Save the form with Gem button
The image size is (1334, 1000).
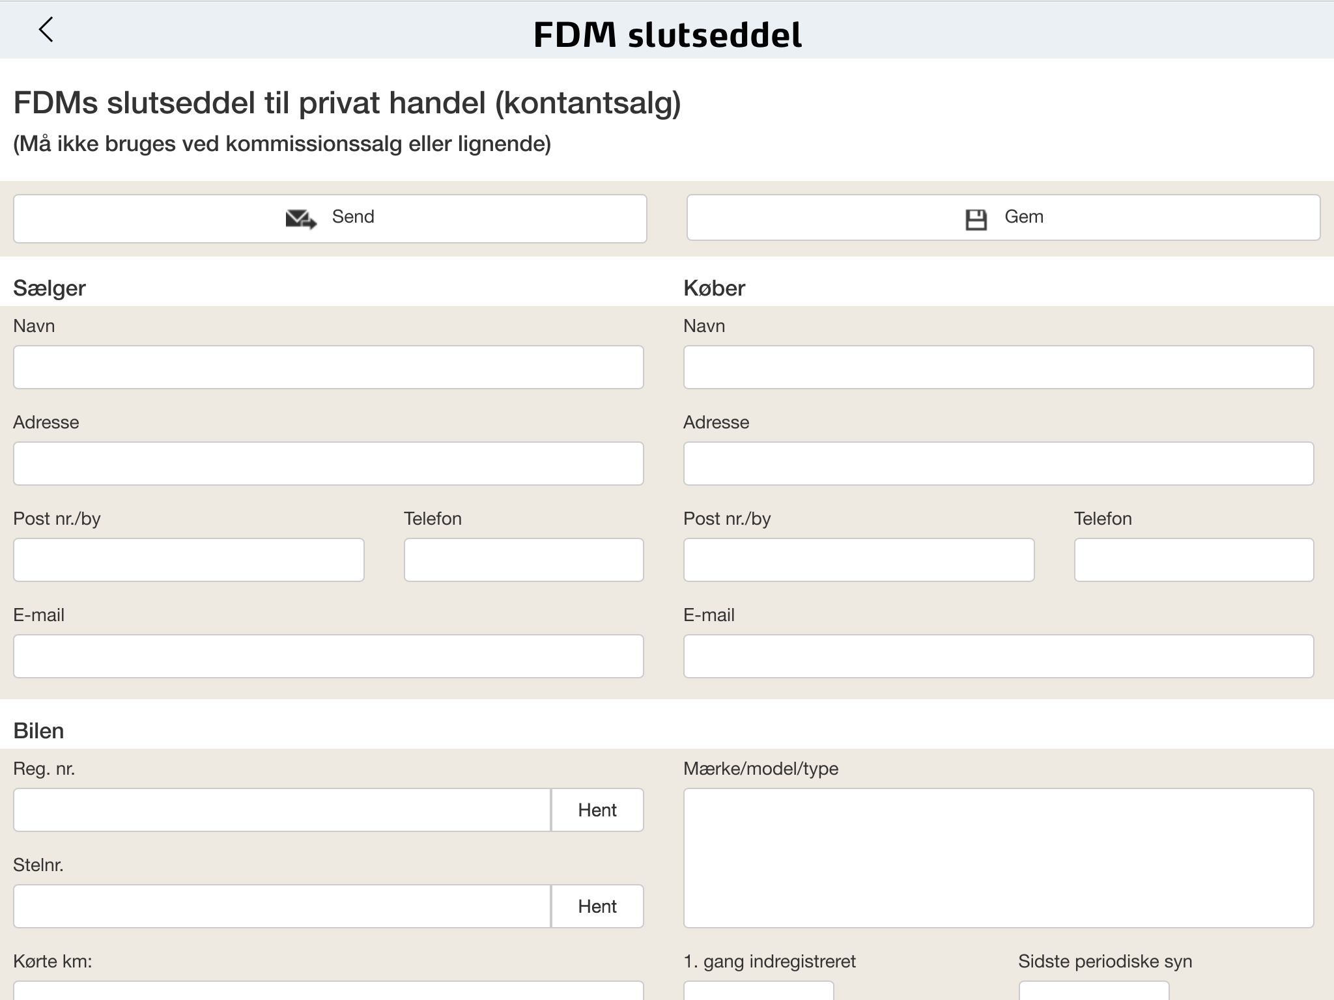(1003, 217)
